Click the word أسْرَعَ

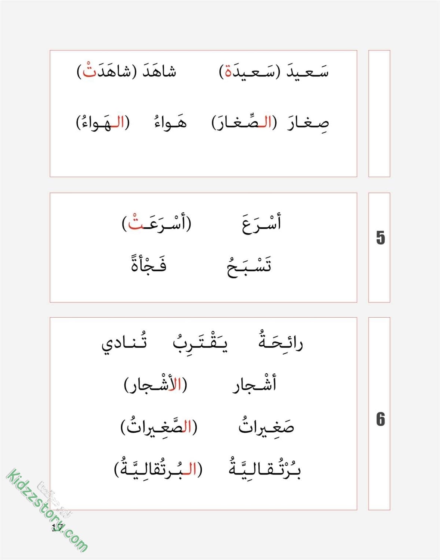pos(261,224)
